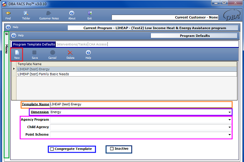This screenshot has width=244, height=162.
Task: Open the Child Agency dropdown
Action: pyautogui.click(x=229, y=127)
